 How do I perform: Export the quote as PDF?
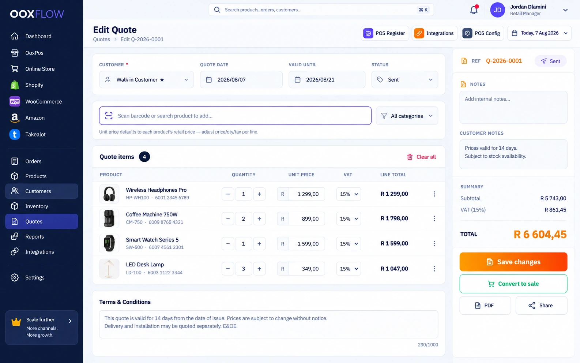485,306
